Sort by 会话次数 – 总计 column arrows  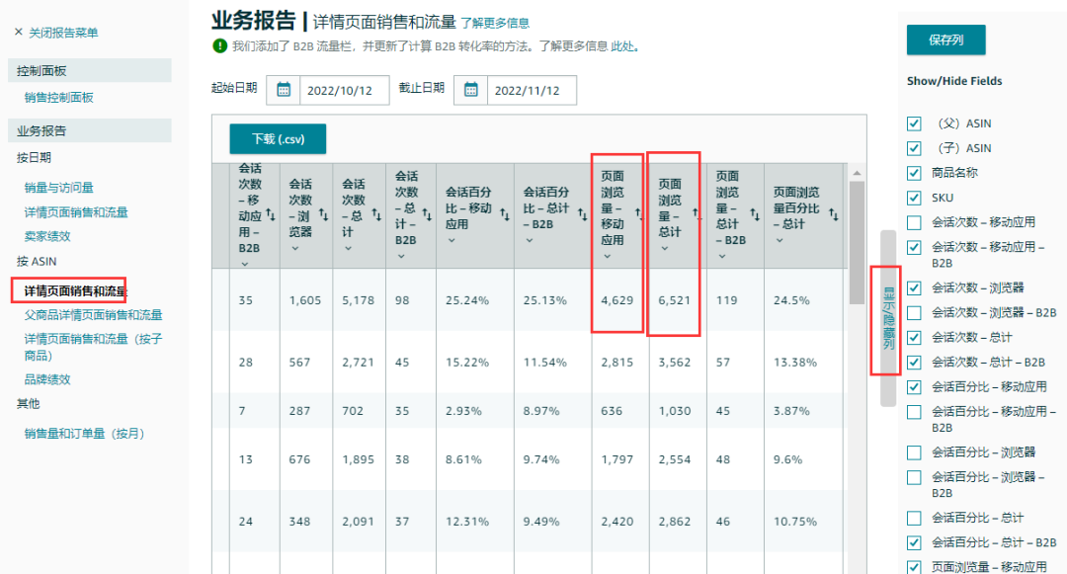(378, 212)
